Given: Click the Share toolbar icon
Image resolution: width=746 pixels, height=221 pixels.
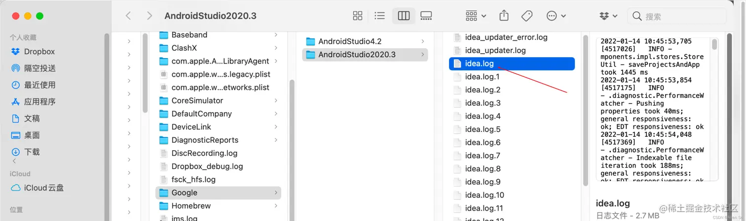Looking at the screenshot, I should click(504, 16).
